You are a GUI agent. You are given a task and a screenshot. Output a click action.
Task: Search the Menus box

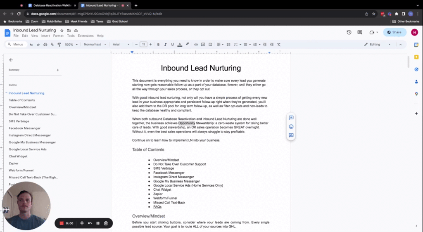[16, 45]
